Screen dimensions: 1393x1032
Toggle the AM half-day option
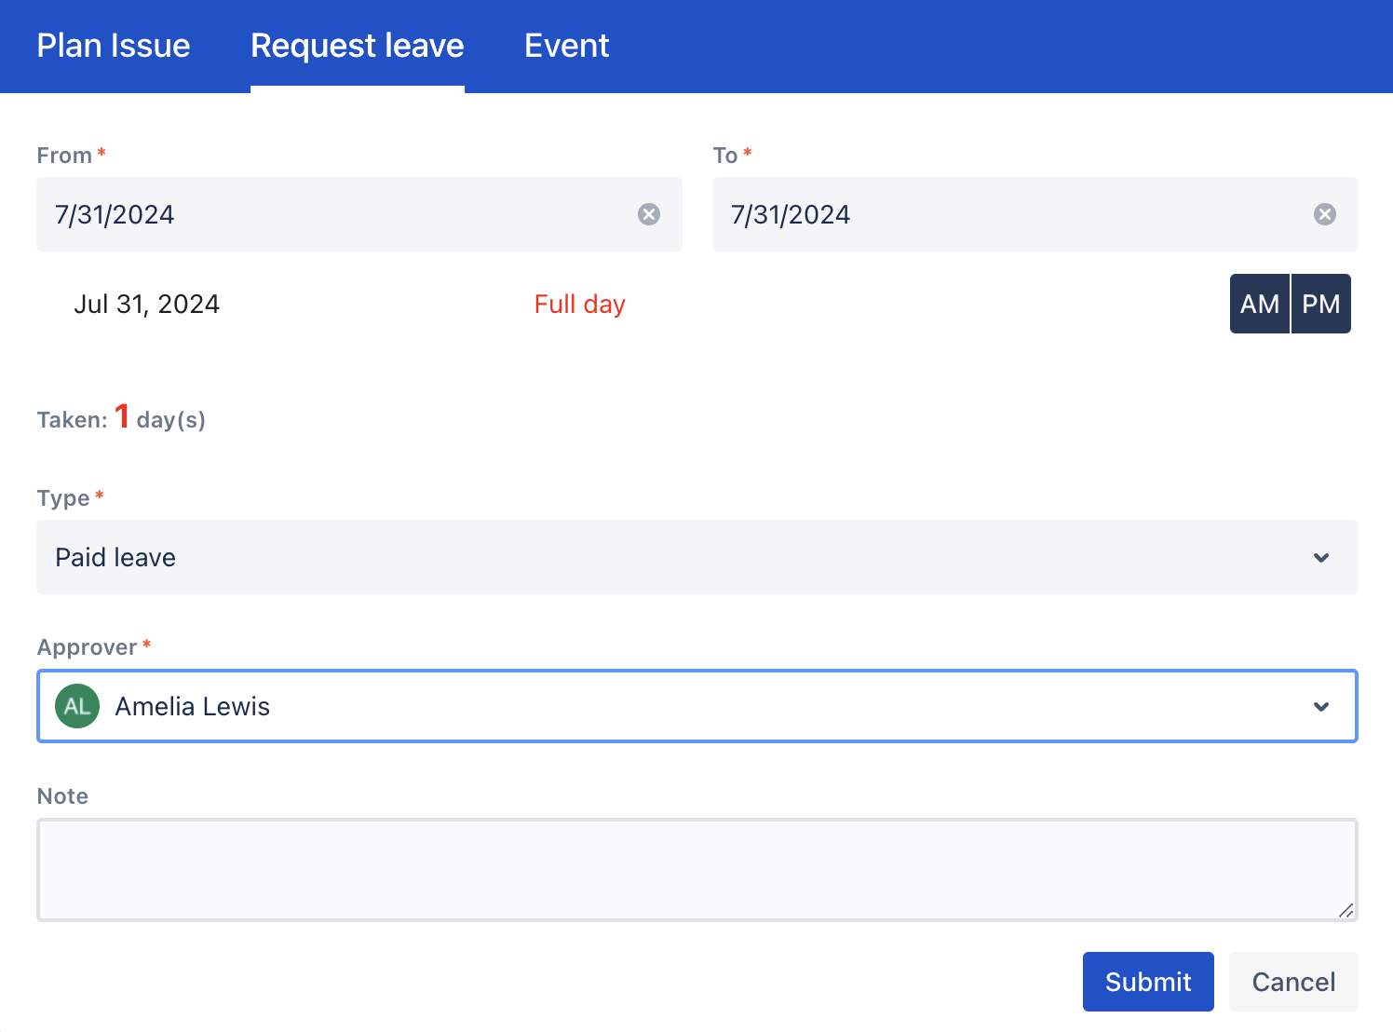click(1259, 304)
